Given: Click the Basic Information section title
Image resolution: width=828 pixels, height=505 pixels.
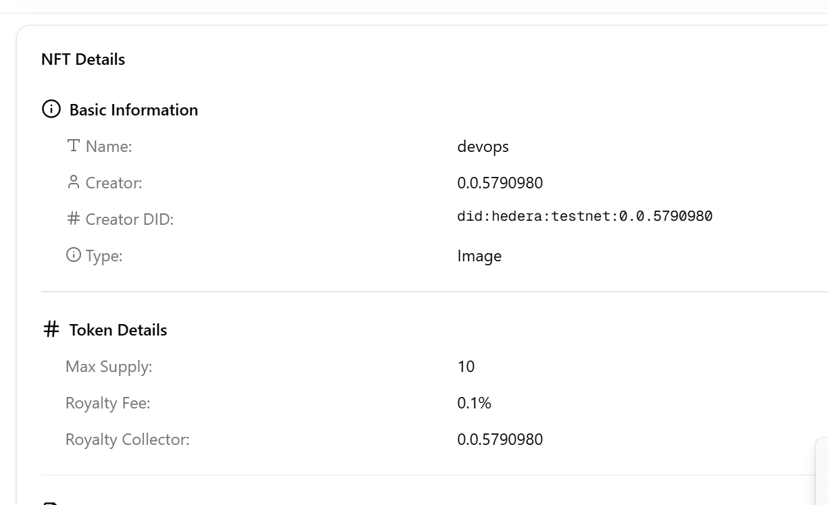Looking at the screenshot, I should pyautogui.click(x=133, y=110).
